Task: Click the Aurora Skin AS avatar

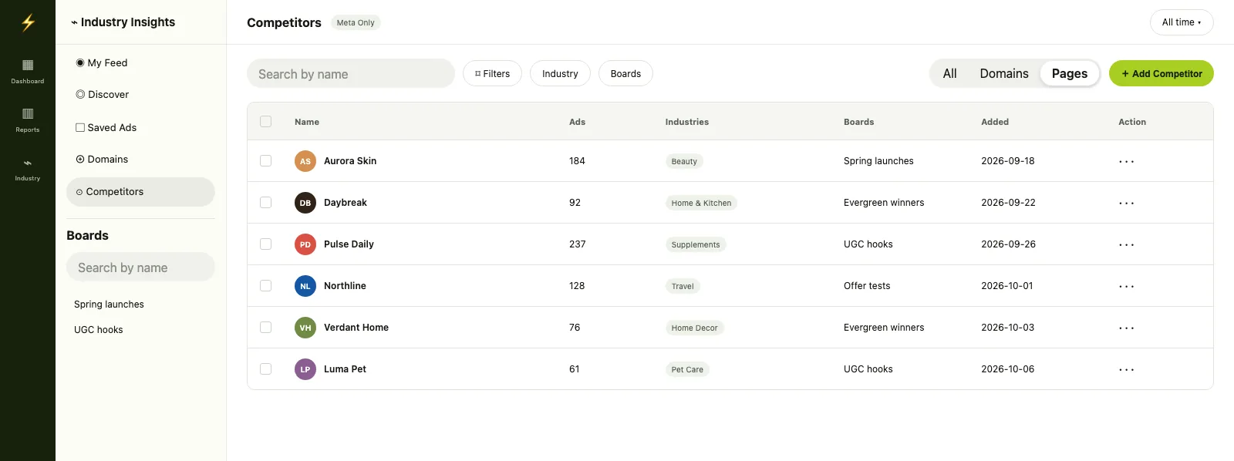Action: click(x=305, y=161)
